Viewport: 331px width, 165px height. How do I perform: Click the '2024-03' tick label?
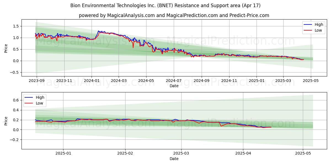coord(119,81)
